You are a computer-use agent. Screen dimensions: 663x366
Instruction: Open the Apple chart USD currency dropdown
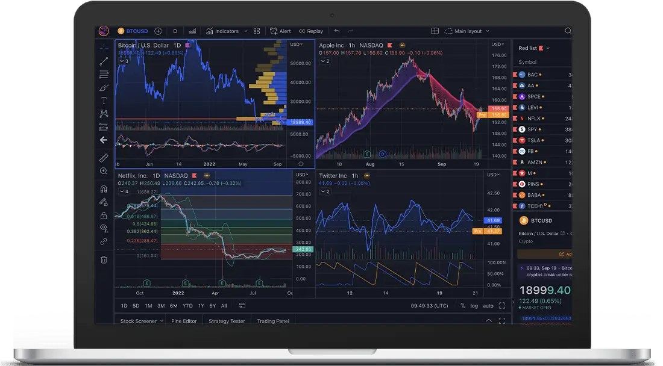(498, 45)
